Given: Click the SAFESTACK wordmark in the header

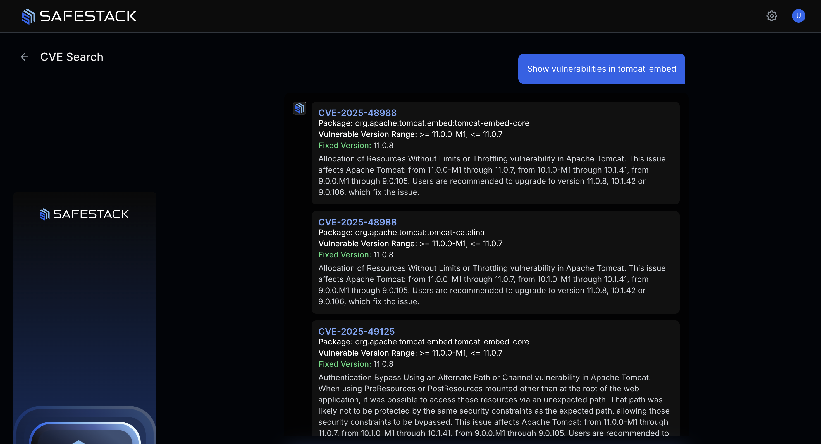Looking at the screenshot, I should pos(88,16).
